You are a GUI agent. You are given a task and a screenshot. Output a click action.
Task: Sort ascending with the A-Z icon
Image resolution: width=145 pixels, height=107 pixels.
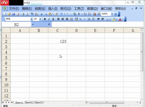[85, 14]
